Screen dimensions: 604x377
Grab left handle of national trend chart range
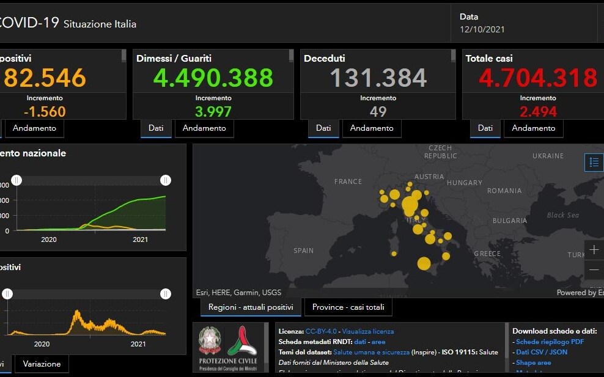17,180
